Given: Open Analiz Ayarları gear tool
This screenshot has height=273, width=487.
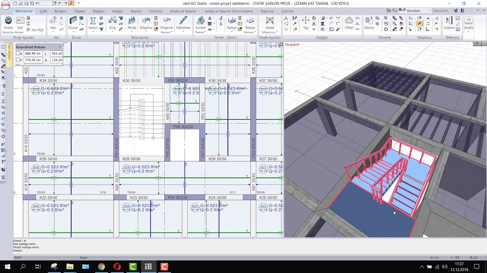Looking at the screenshot, I should [8, 24].
